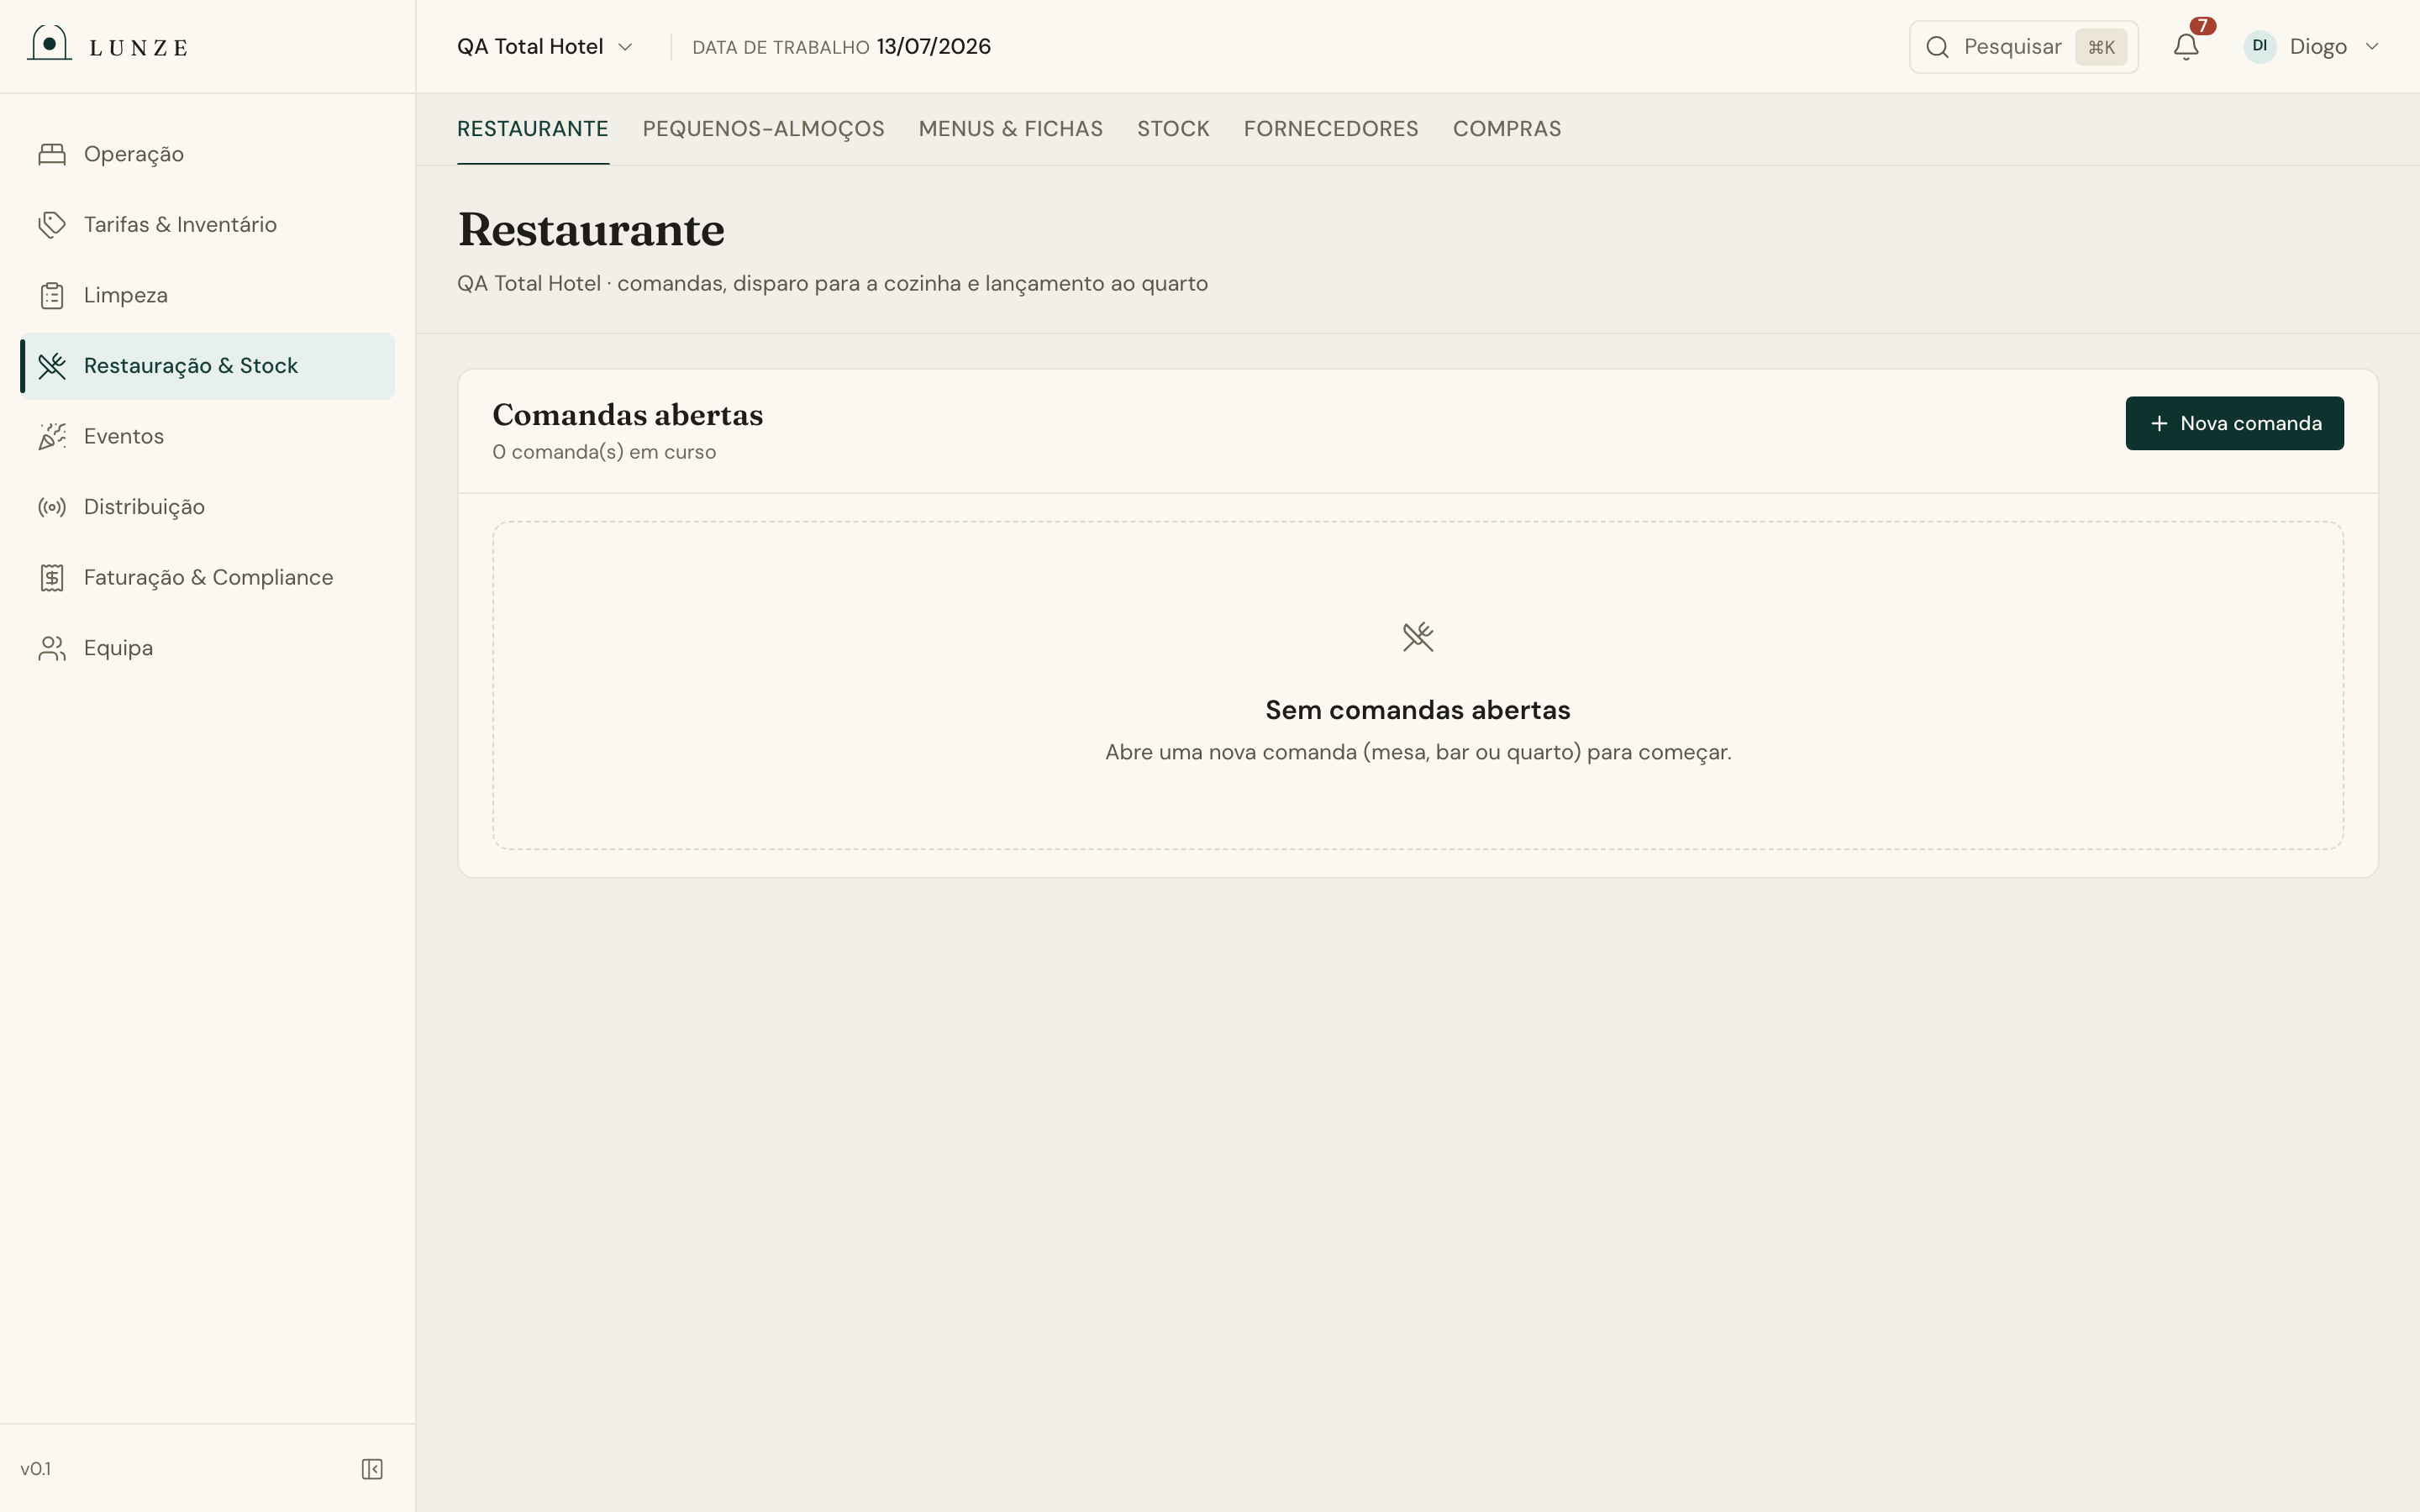
Task: Click the DI user avatar
Action: (2259, 46)
